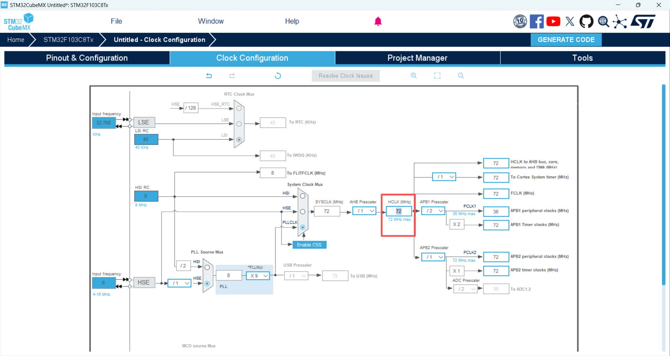Open the X (Twitter) icon link
The height and width of the screenshot is (356, 670).
tap(570, 21)
